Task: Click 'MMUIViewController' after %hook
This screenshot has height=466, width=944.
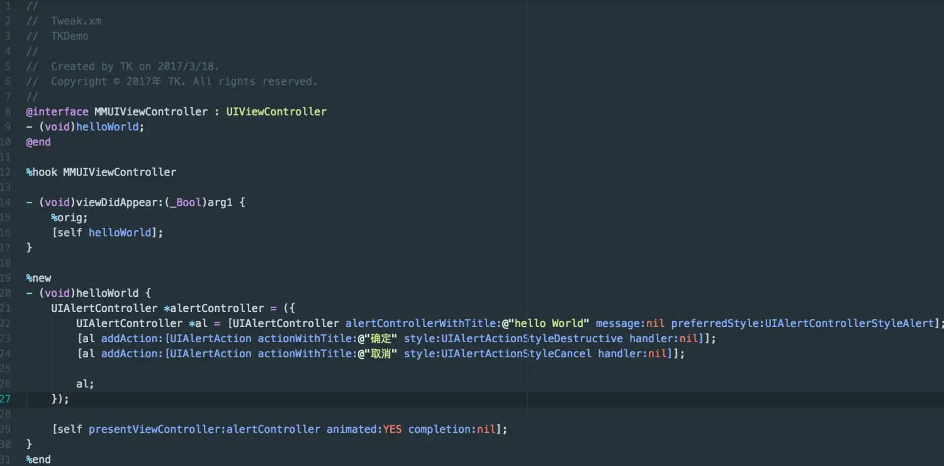Action: [x=120, y=172]
